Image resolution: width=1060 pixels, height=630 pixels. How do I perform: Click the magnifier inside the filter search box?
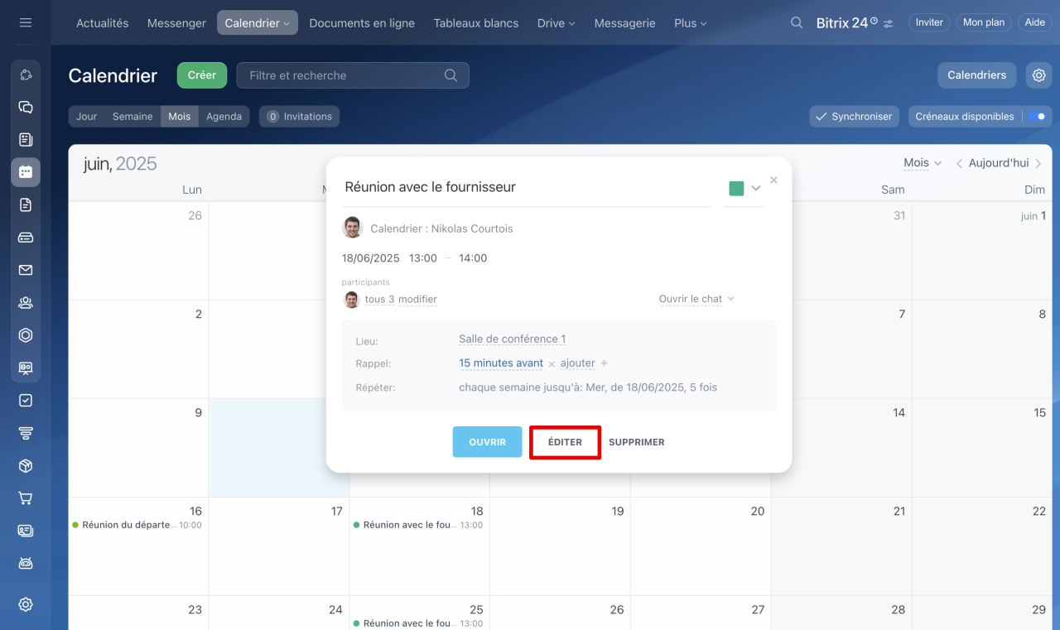[450, 75]
